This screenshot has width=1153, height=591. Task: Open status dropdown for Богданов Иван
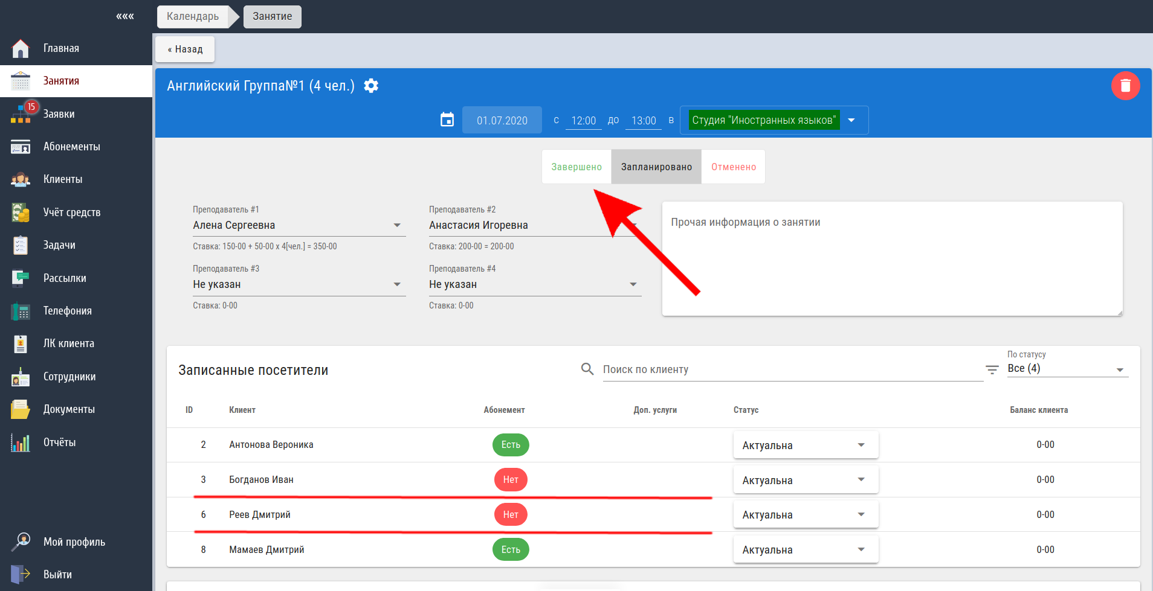point(806,480)
